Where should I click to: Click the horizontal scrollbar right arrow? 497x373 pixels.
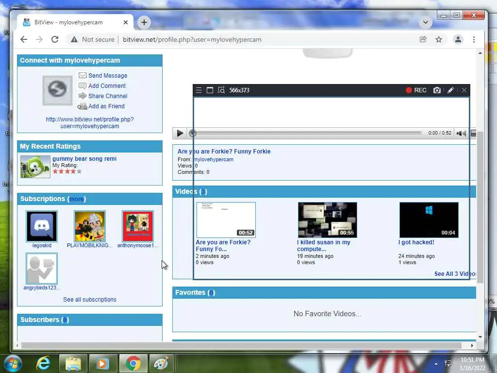pyautogui.click(x=472, y=345)
